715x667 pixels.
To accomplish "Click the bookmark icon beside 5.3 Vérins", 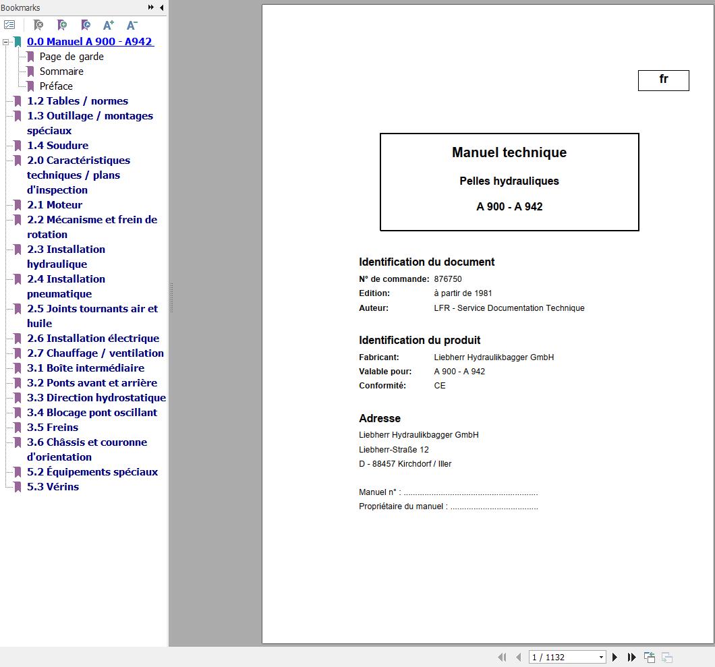I will pyautogui.click(x=18, y=487).
